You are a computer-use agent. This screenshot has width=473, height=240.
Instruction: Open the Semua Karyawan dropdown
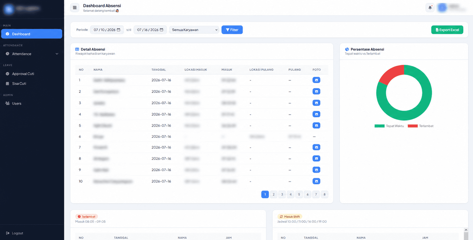pos(194,30)
